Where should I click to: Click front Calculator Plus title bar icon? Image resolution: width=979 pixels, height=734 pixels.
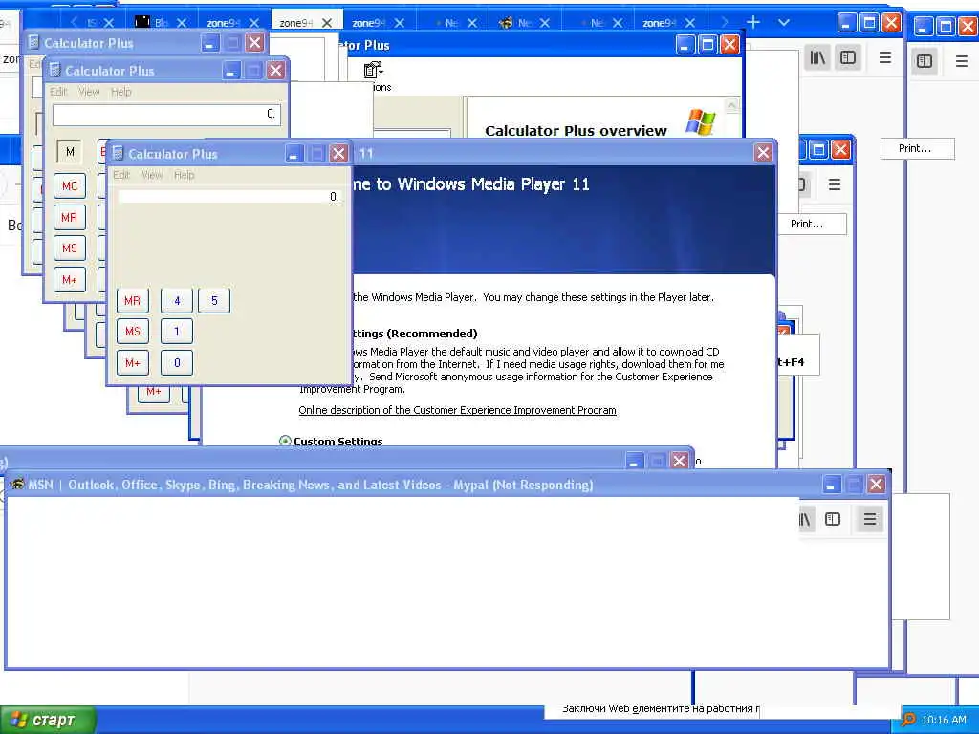pyautogui.click(x=118, y=153)
